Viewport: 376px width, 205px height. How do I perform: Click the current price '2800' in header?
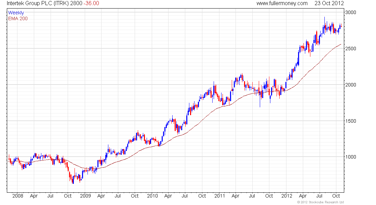76,3
